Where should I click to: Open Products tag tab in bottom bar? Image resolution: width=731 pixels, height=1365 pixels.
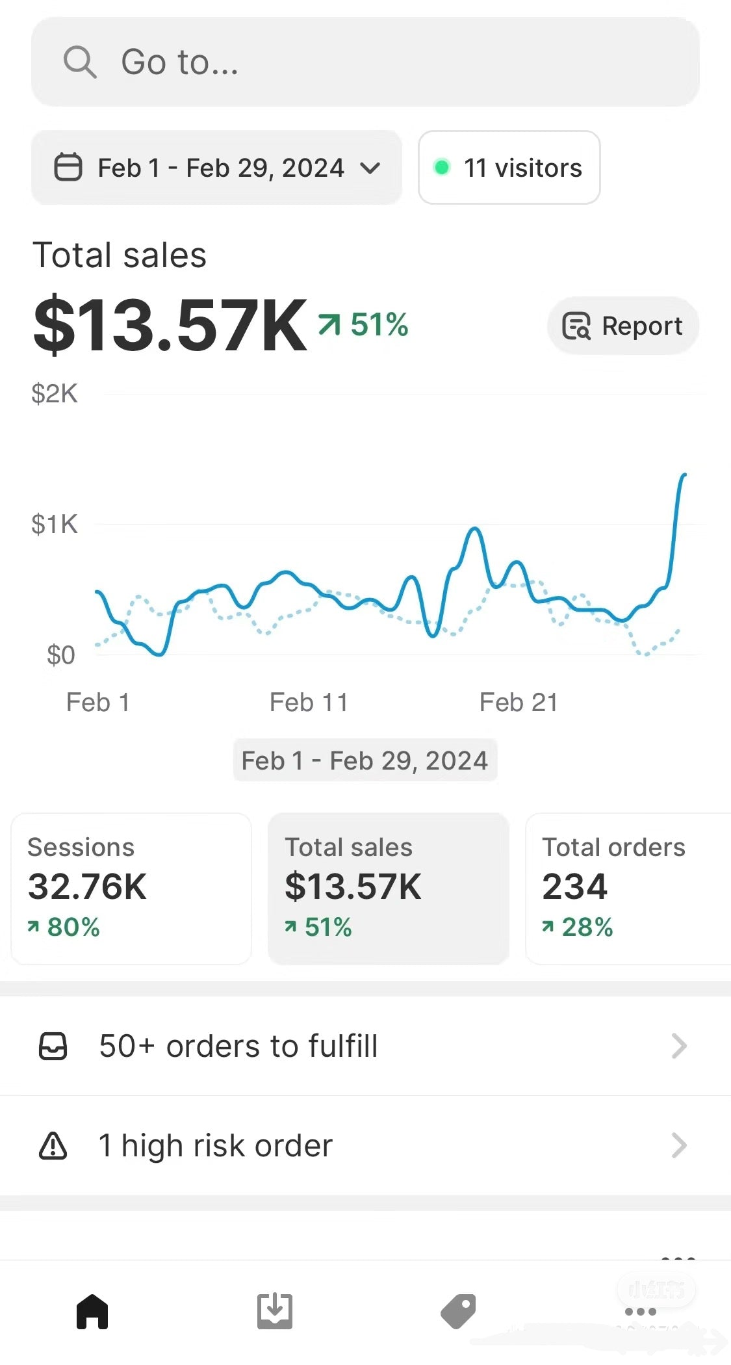pyautogui.click(x=458, y=1311)
